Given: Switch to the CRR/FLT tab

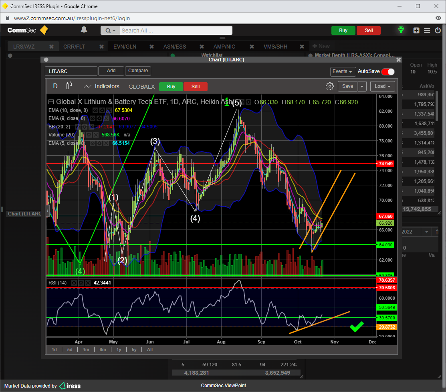Looking at the screenshot, I should point(74,47).
